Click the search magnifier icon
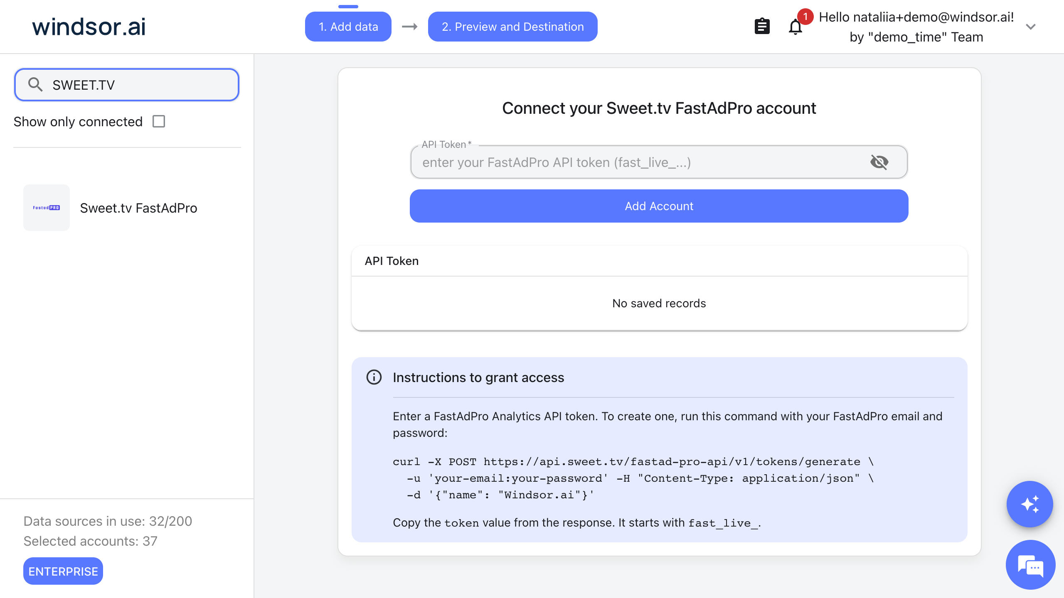This screenshot has width=1064, height=598. (35, 85)
